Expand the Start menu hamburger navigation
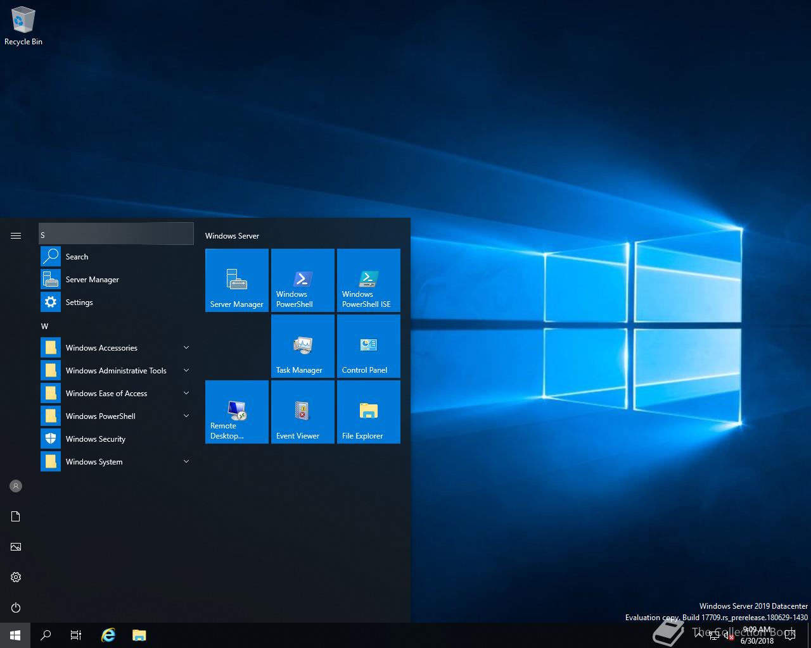Screen dimensions: 811x648 (16, 235)
